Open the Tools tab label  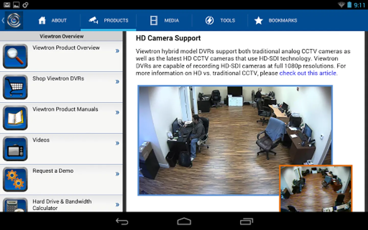(228, 20)
